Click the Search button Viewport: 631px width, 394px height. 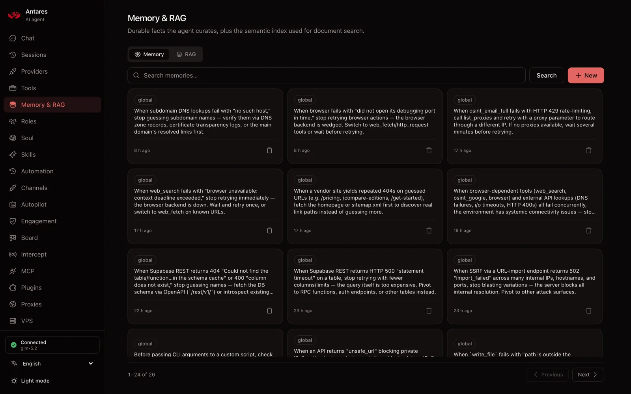point(547,75)
